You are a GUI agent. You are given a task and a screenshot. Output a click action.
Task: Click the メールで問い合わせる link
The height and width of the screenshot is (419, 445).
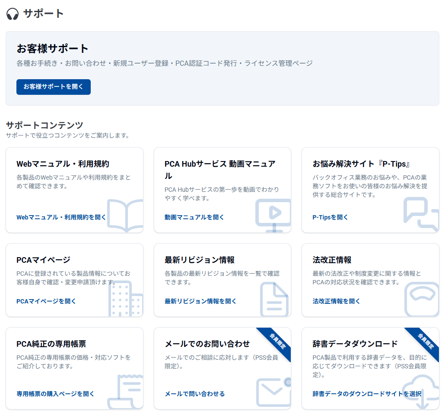194,394
